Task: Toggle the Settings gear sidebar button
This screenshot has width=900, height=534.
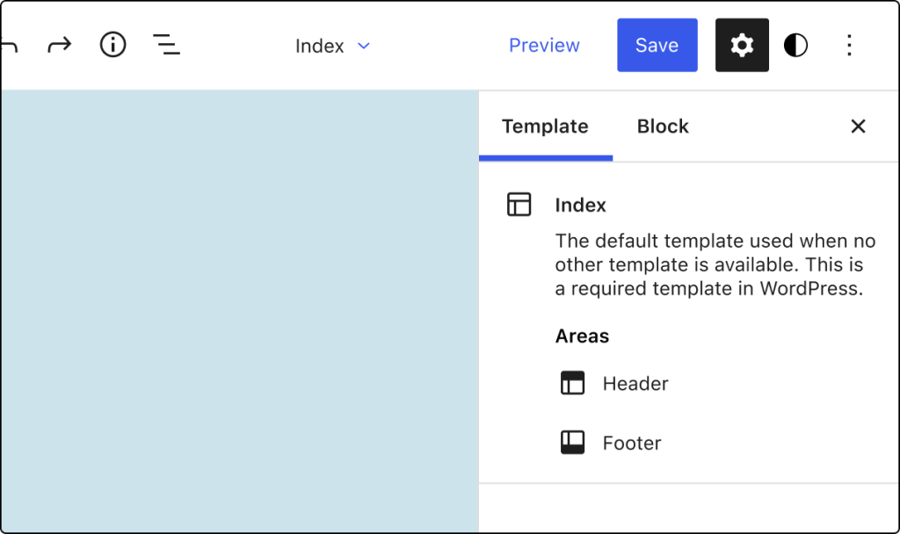Action: click(742, 45)
